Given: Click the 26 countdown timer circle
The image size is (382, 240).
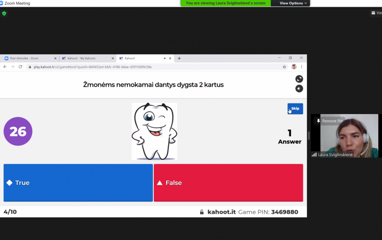Looking at the screenshot, I should (x=18, y=131).
